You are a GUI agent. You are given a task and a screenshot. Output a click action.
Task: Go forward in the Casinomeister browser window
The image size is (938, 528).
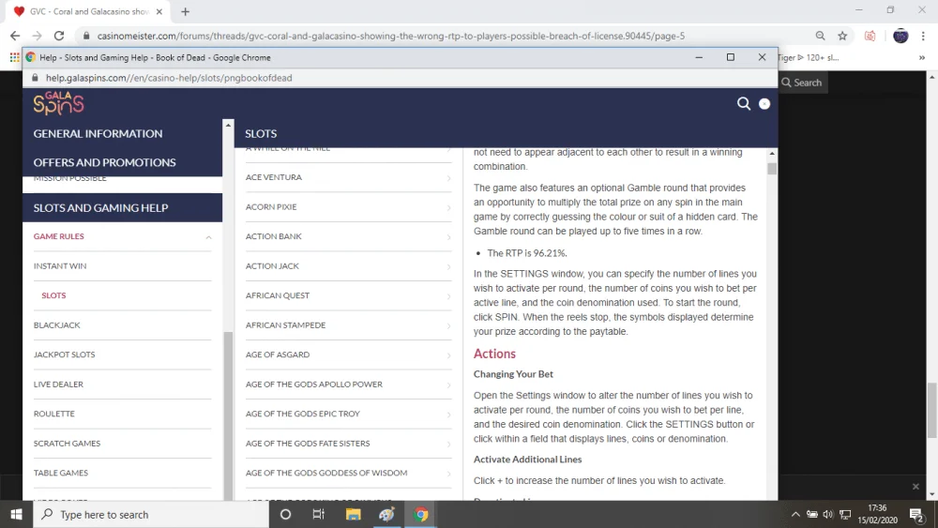tap(38, 36)
